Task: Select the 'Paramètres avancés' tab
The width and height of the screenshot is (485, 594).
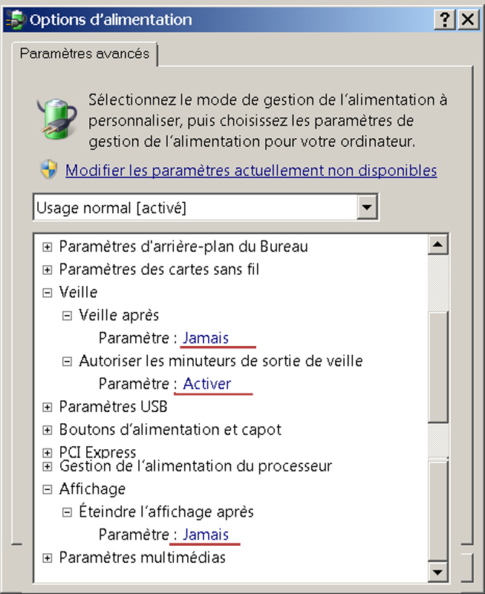Action: point(85,53)
